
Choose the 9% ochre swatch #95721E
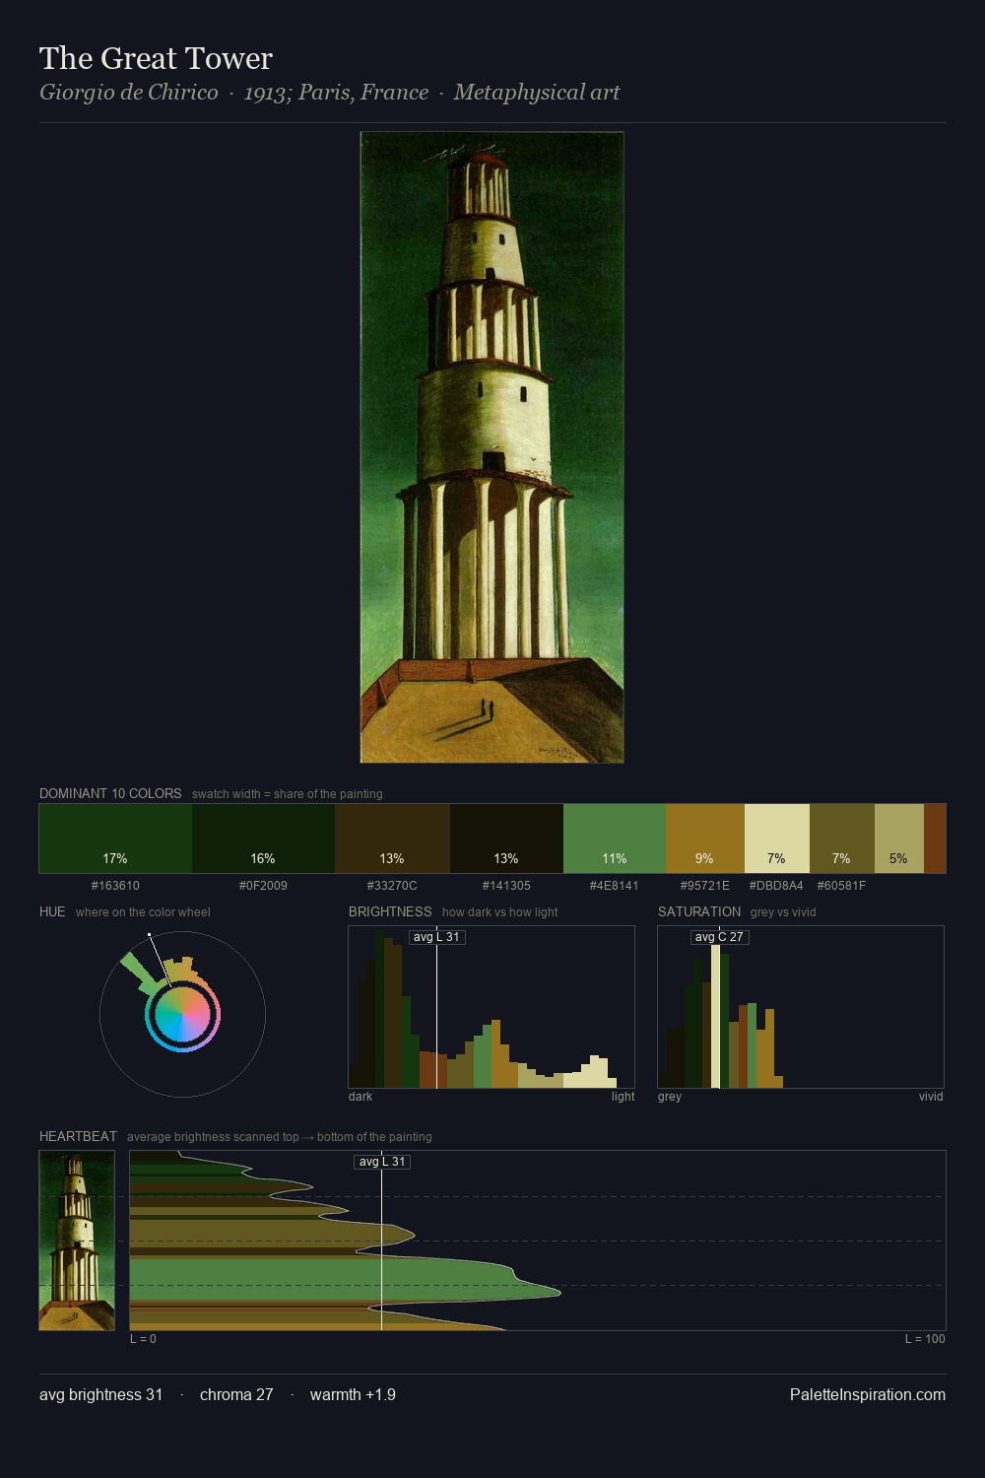(705, 839)
